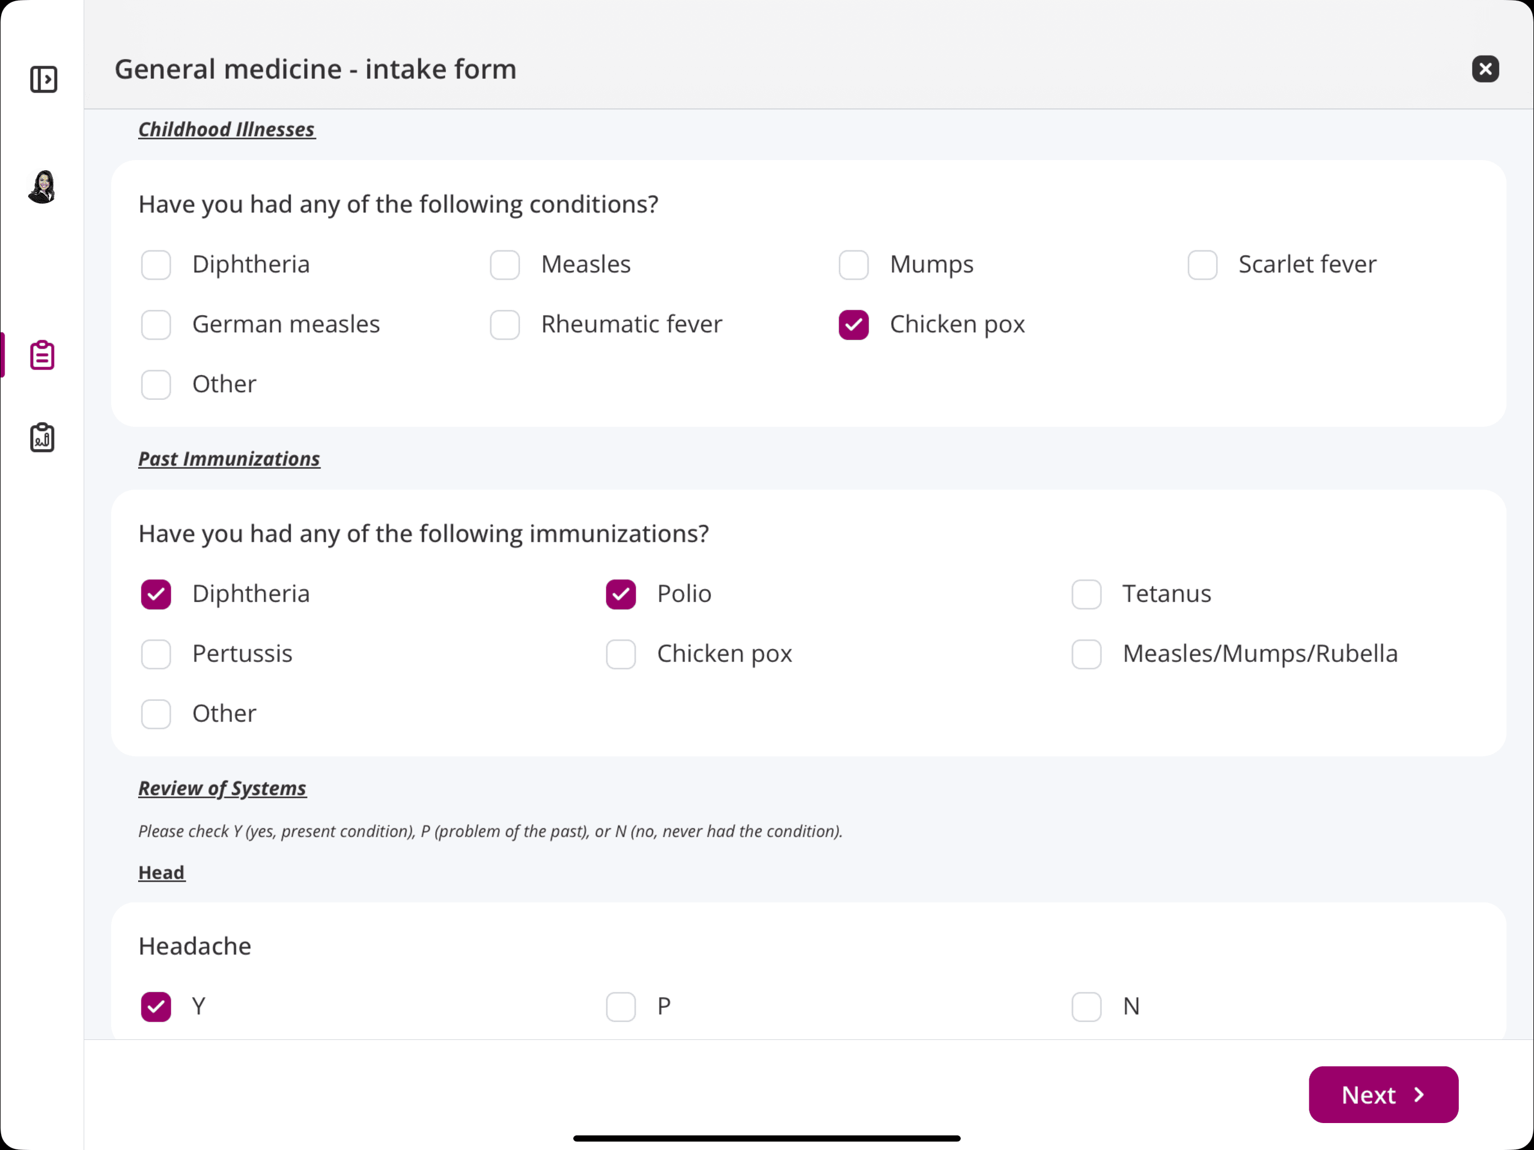Enable the Tetanus immunization checkbox
This screenshot has width=1534, height=1150.
(1086, 595)
